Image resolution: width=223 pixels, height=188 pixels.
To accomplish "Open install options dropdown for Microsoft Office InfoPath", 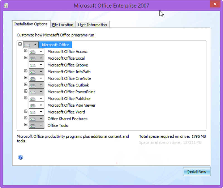I will pos(37,72).
